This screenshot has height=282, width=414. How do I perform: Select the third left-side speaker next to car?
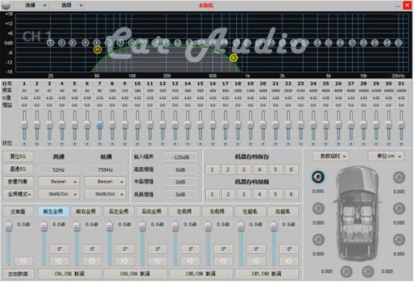(318, 240)
